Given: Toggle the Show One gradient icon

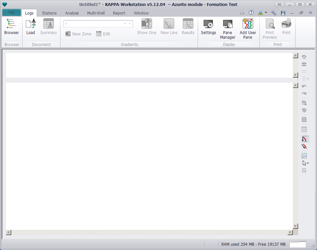Looking at the screenshot, I should (146, 27).
